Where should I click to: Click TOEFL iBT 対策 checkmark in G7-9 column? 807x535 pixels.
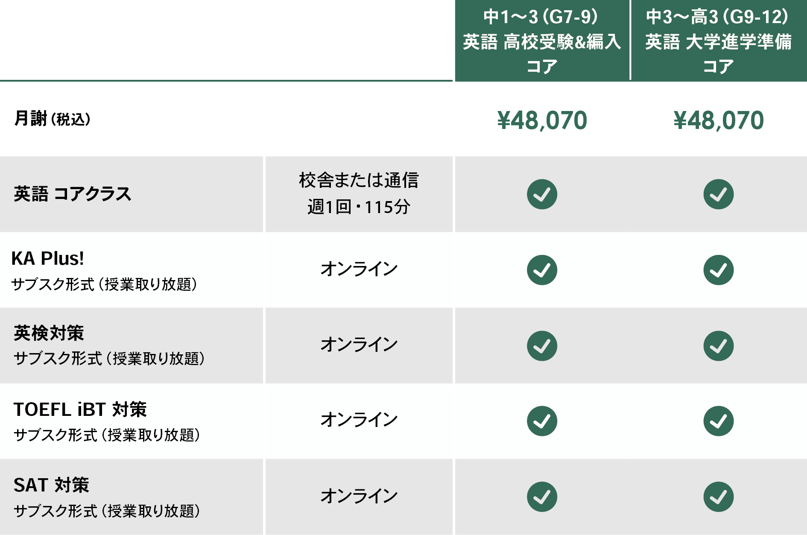(x=542, y=421)
